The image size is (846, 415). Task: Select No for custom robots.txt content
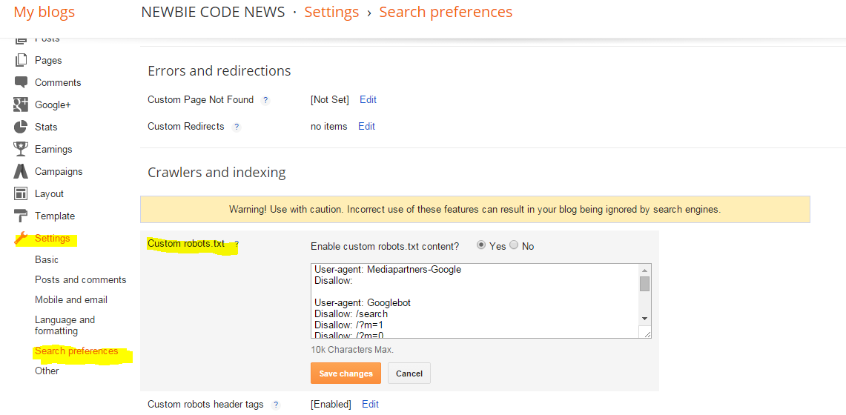[514, 245]
